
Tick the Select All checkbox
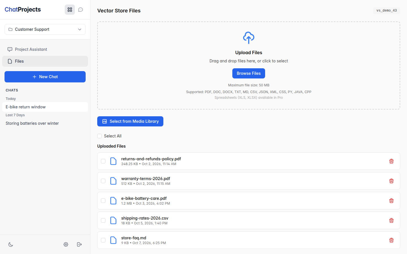coord(99,136)
